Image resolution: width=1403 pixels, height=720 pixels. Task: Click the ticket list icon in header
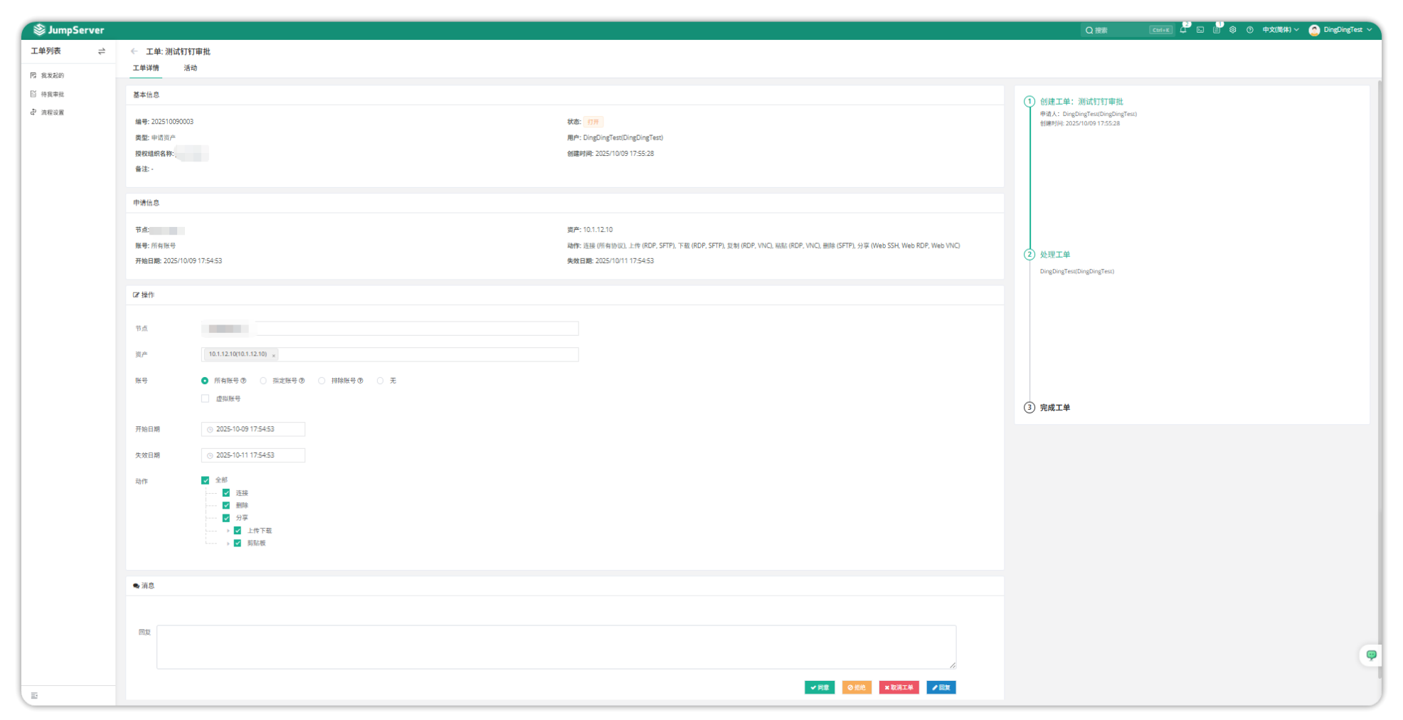1217,30
